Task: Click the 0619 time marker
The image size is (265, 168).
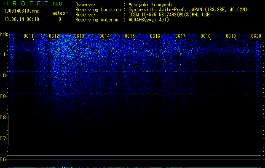Action: [231, 36]
